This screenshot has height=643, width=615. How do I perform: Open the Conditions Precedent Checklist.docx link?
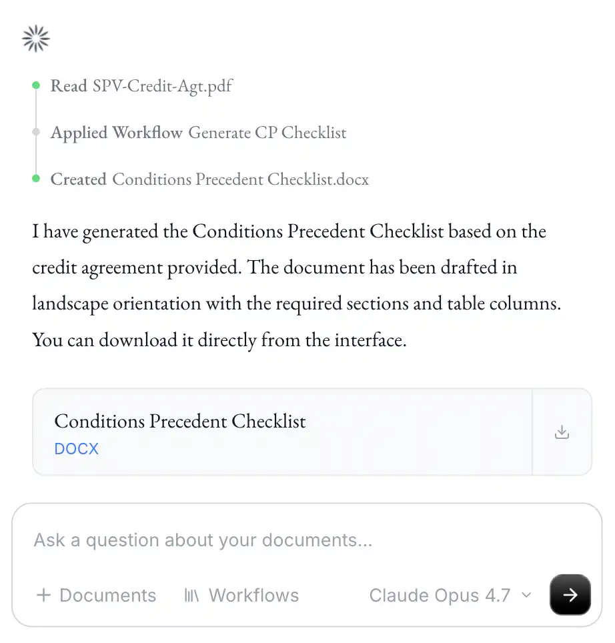point(240,179)
